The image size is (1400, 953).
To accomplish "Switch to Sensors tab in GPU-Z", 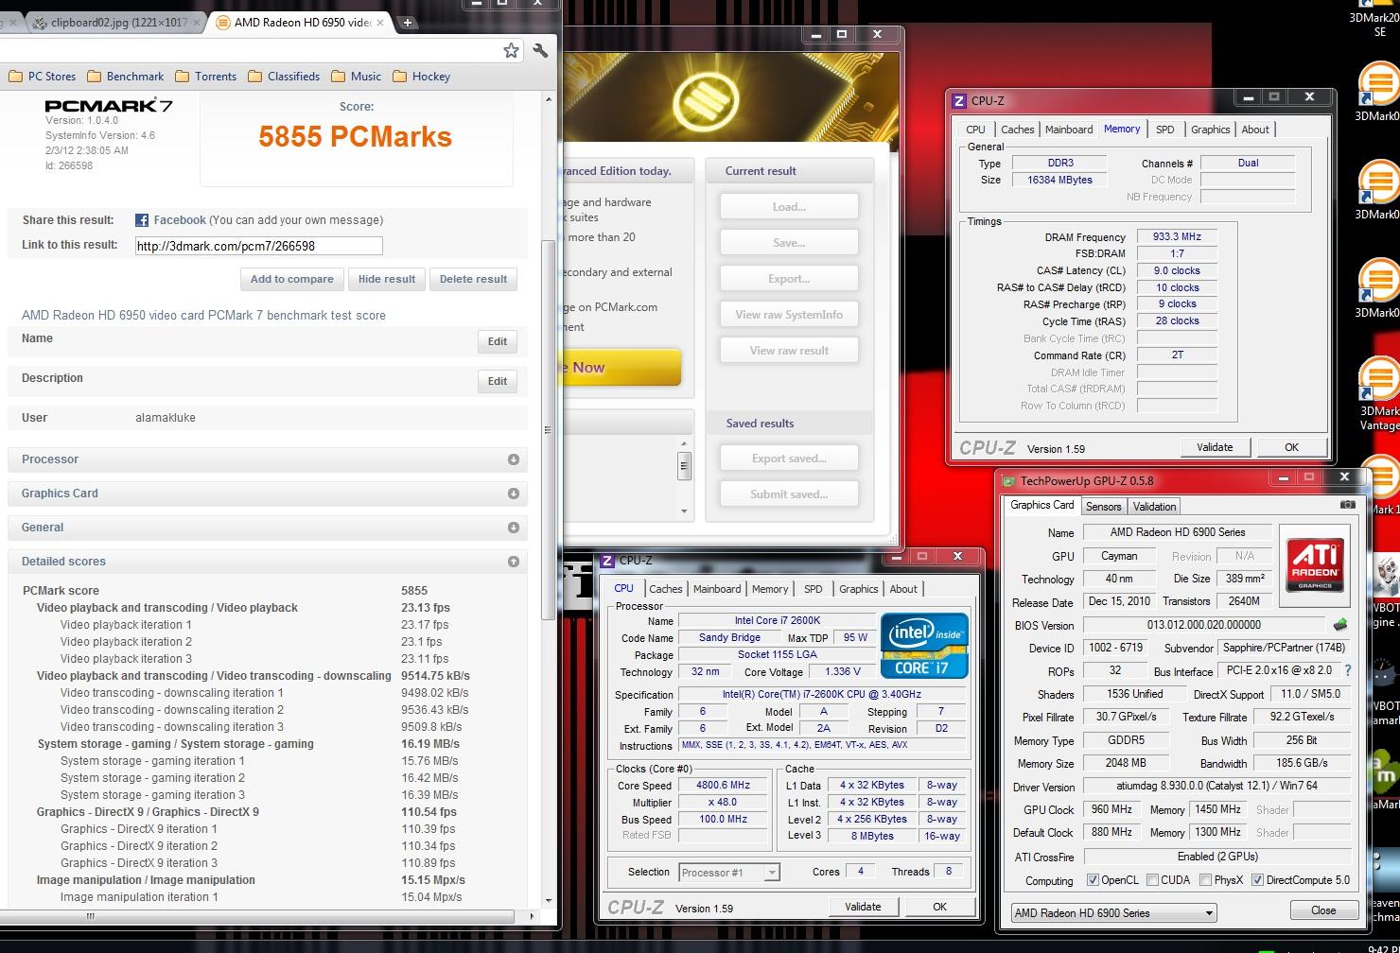I will pyautogui.click(x=1103, y=507).
